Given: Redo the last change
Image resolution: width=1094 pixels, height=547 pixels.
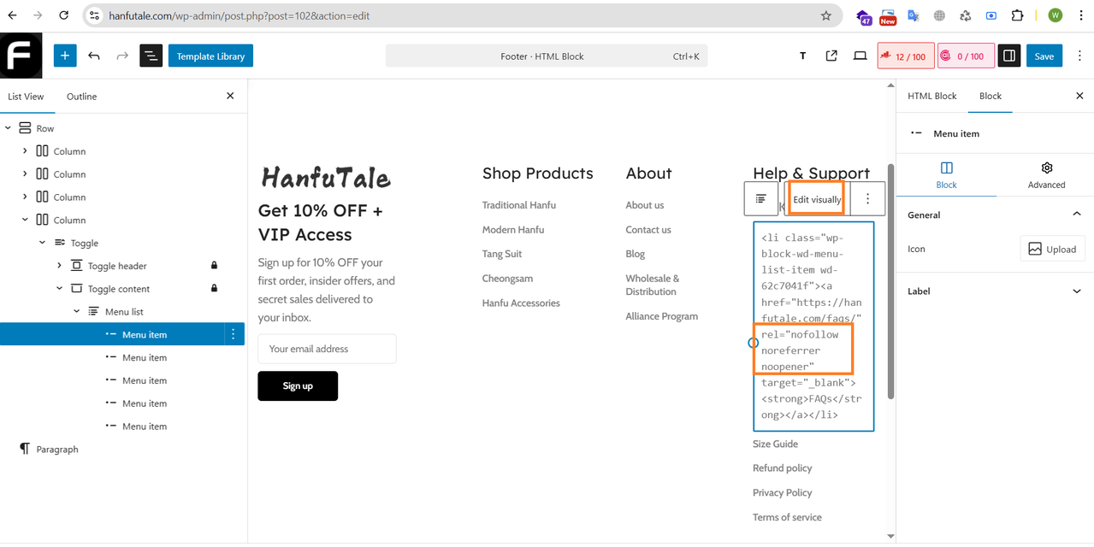Looking at the screenshot, I should pyautogui.click(x=122, y=56).
